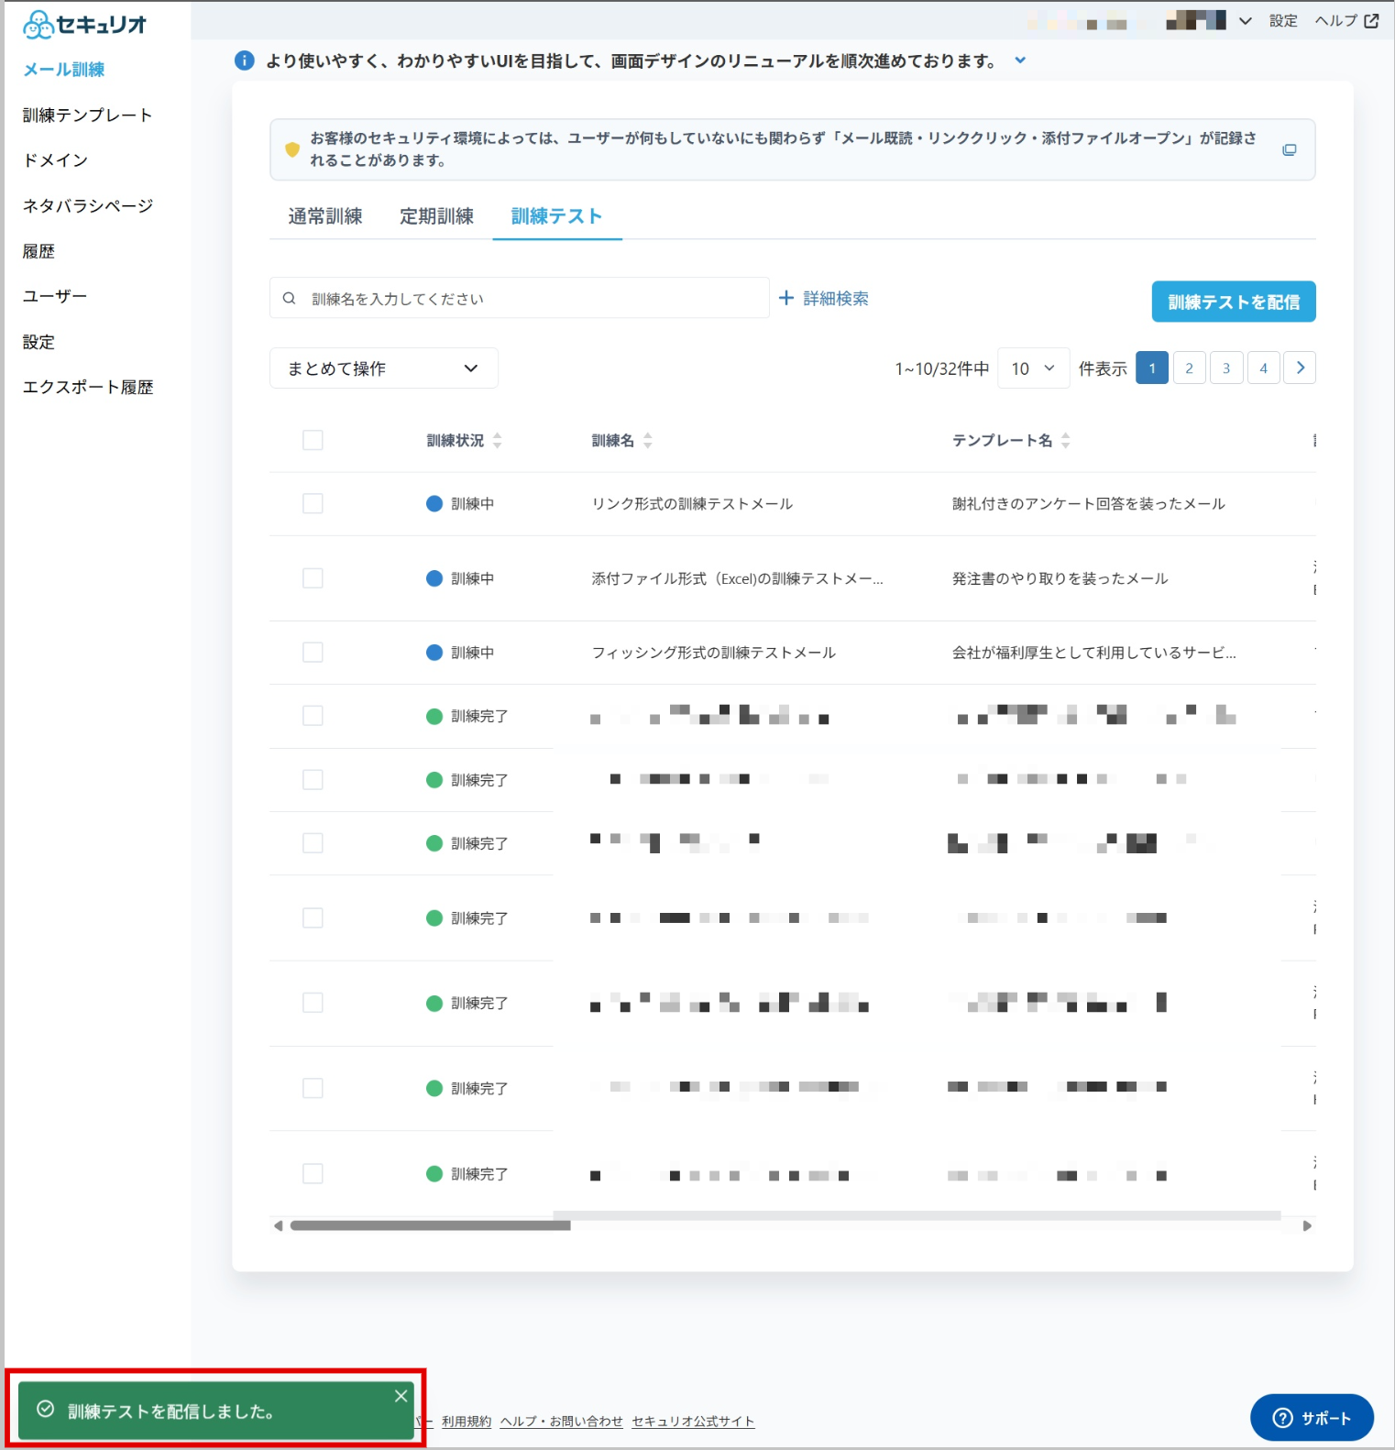Switch to the 通常訓練 tab
This screenshot has height=1450, width=1395.
coord(325,216)
